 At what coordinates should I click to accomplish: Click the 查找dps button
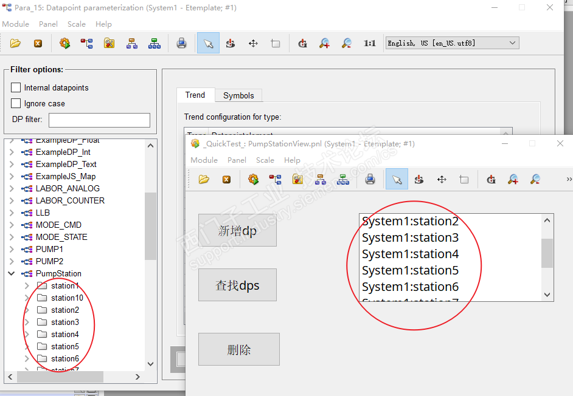[x=237, y=285]
